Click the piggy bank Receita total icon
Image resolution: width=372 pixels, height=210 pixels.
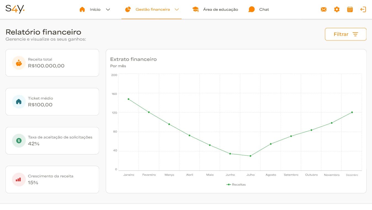tap(19, 63)
